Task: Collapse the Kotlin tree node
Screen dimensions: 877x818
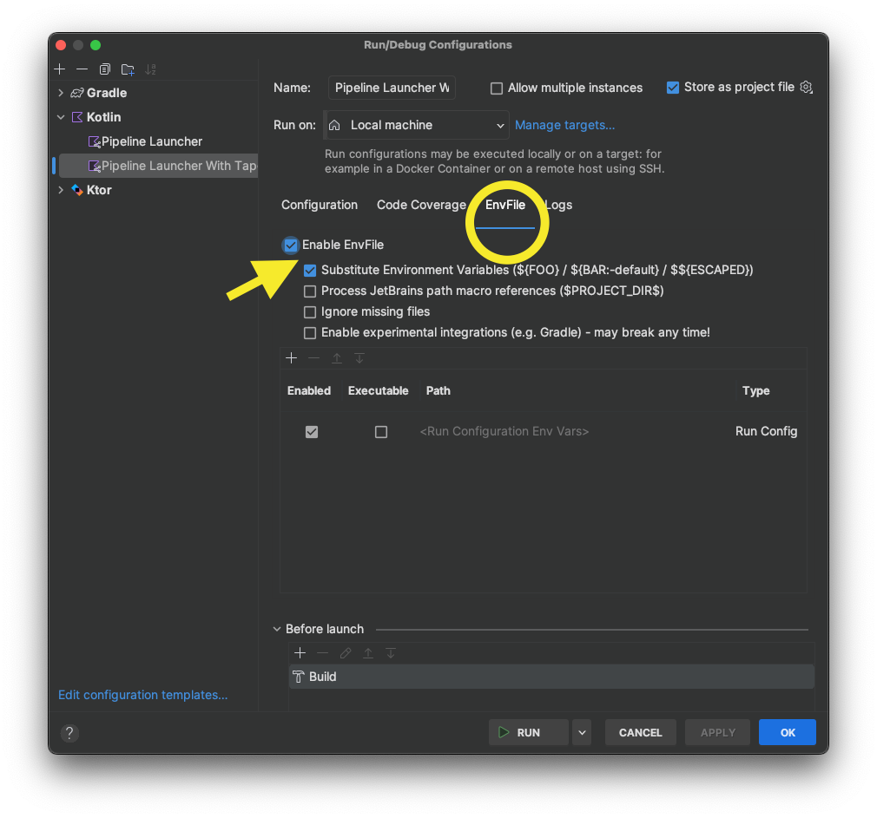Action: 61,117
